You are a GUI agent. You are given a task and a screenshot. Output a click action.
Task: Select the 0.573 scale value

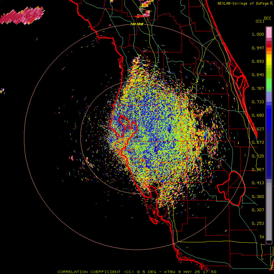tap(258, 142)
